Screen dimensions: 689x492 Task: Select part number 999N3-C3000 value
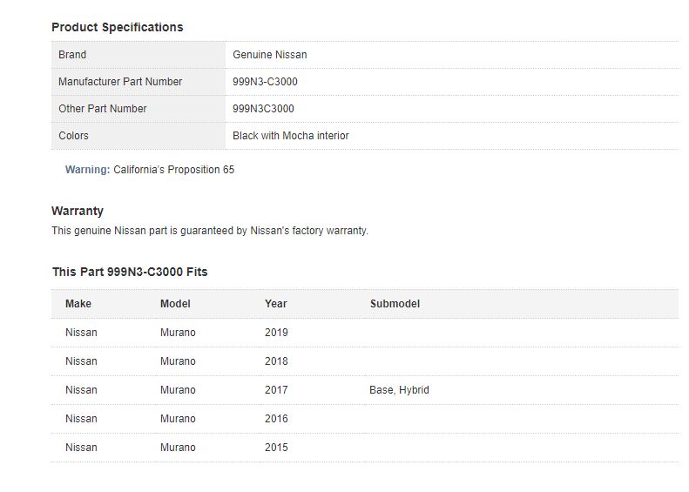265,82
